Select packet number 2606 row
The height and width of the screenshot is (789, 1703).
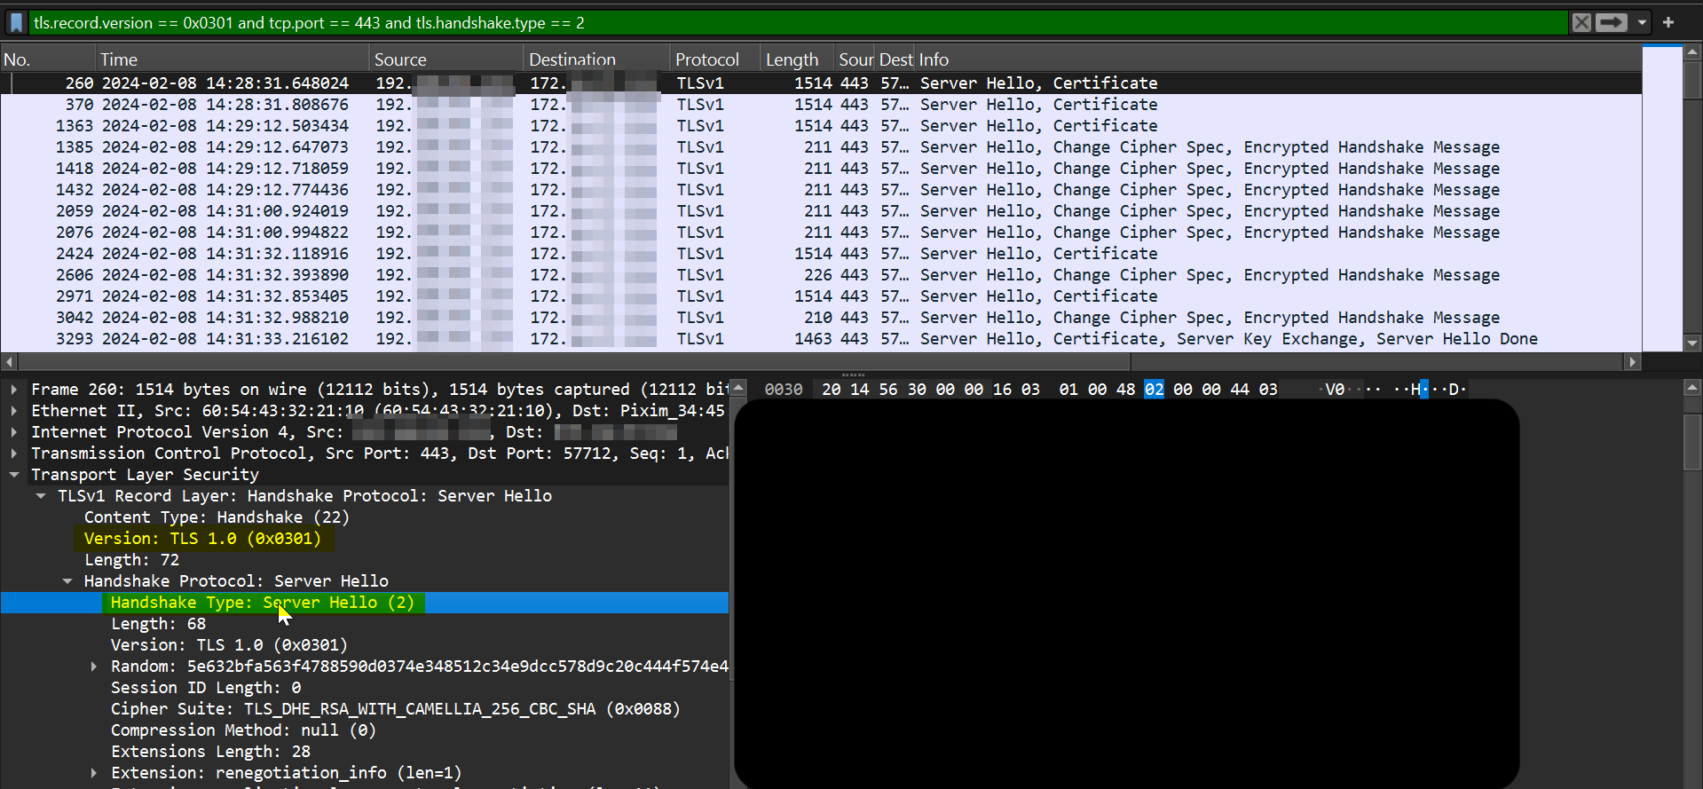(x=821, y=274)
